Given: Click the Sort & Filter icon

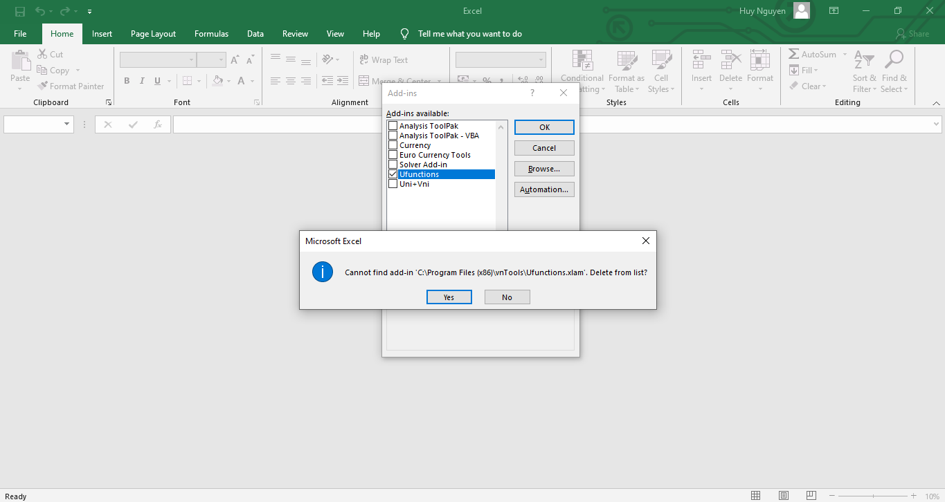Looking at the screenshot, I should (863, 60).
